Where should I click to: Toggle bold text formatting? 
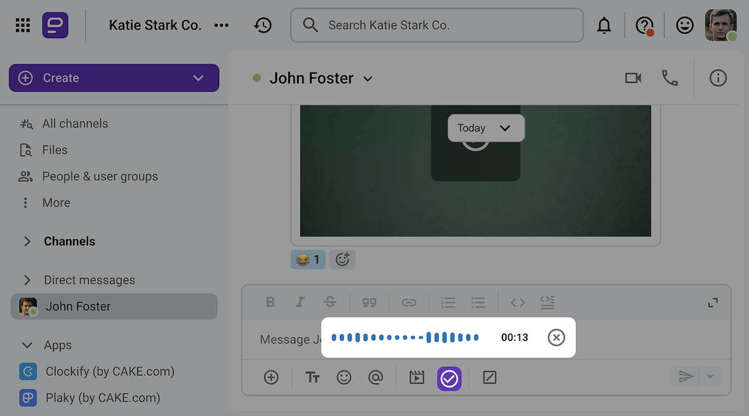(x=270, y=302)
